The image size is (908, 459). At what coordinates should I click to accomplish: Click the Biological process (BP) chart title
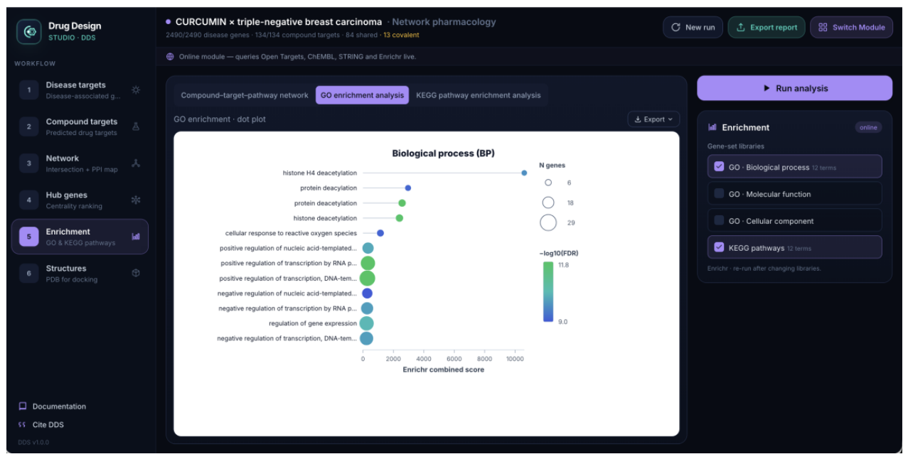click(443, 153)
